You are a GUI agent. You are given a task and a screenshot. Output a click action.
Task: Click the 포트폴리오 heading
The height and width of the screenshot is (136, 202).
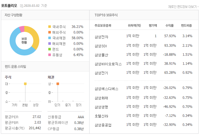(9, 6)
